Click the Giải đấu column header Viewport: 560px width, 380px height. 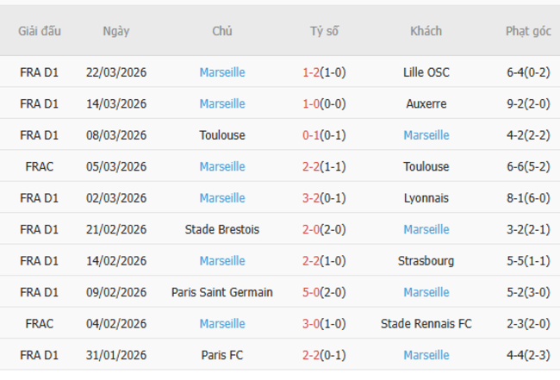(40, 31)
